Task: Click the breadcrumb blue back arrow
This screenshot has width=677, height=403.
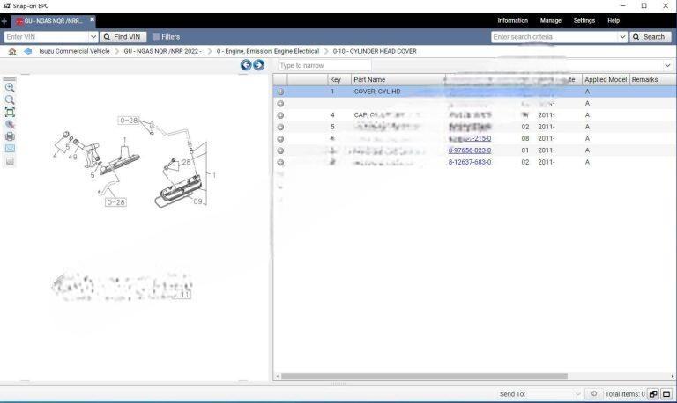Action: point(27,51)
